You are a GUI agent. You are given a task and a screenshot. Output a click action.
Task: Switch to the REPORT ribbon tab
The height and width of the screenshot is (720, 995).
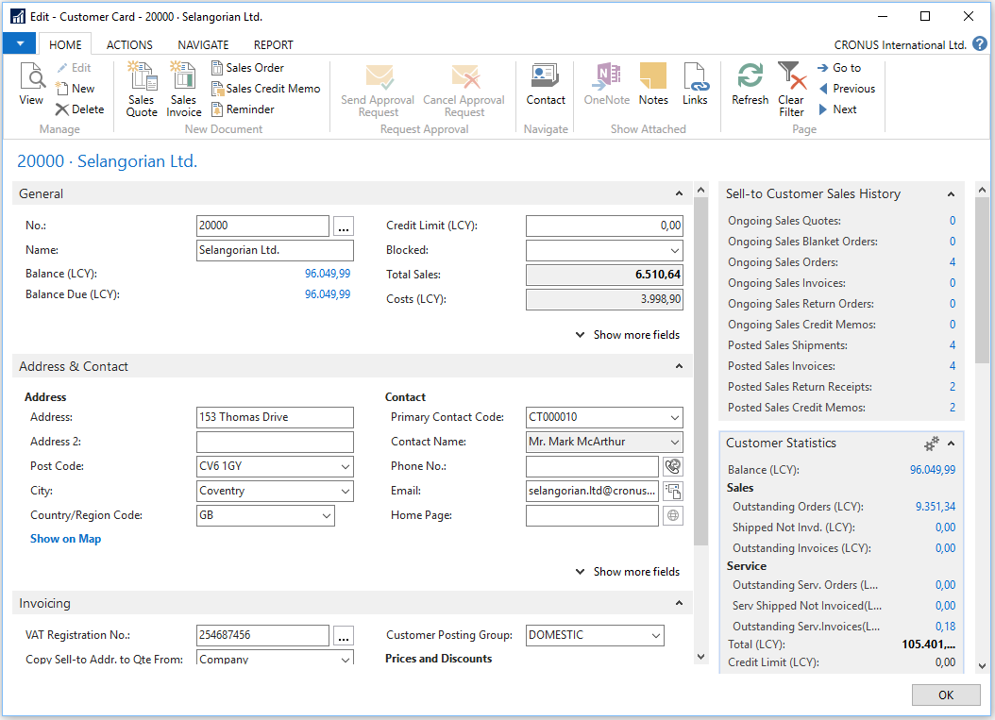tap(274, 44)
